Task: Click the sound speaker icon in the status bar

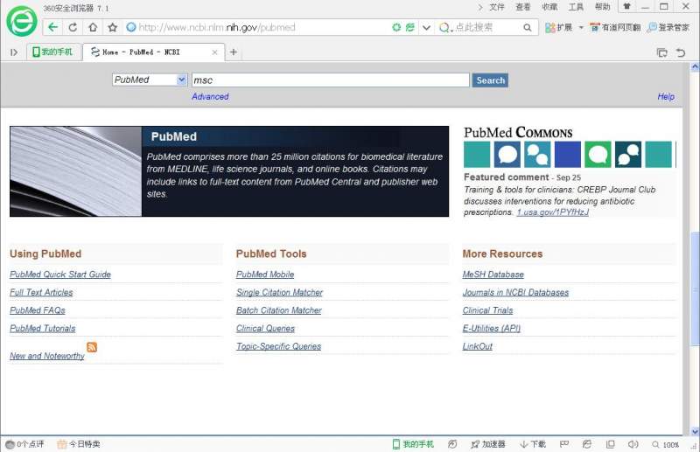Action: click(x=633, y=444)
